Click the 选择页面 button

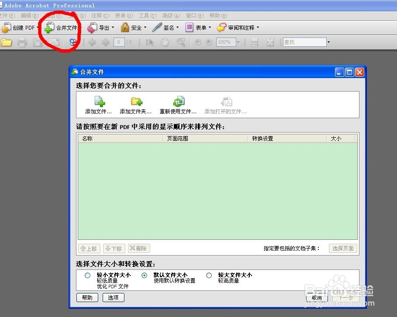(342, 248)
